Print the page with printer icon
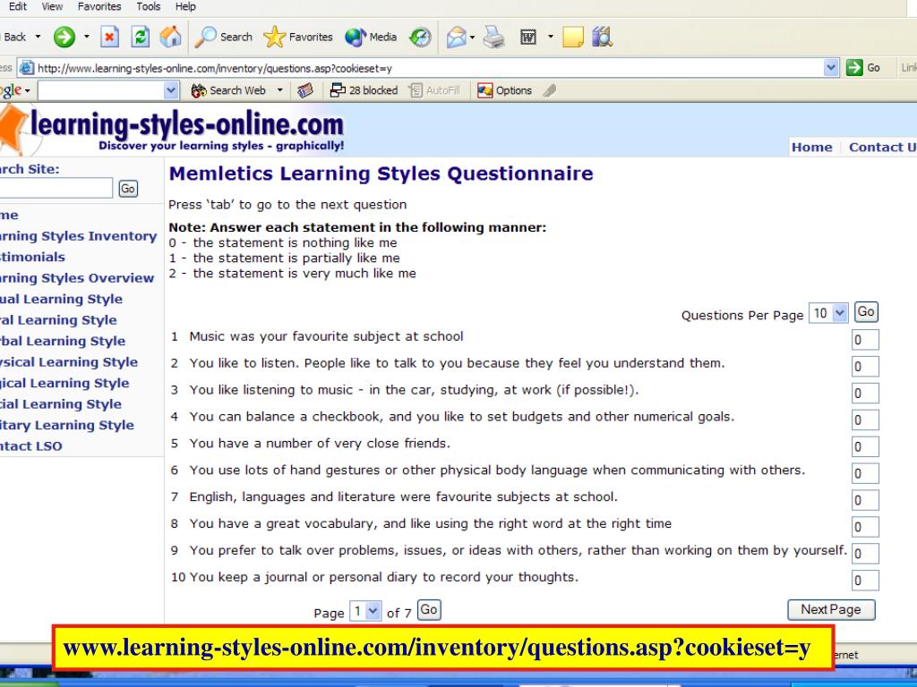 (x=494, y=37)
